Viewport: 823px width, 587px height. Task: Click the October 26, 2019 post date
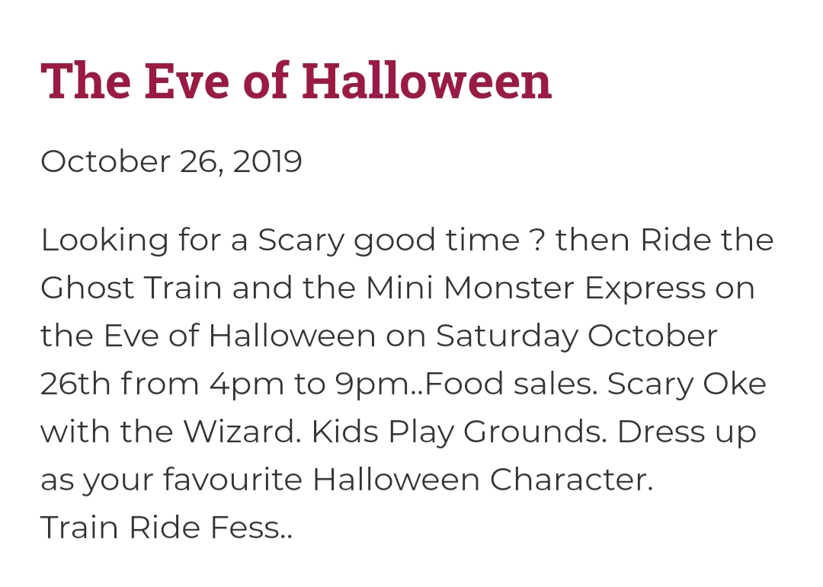click(171, 161)
